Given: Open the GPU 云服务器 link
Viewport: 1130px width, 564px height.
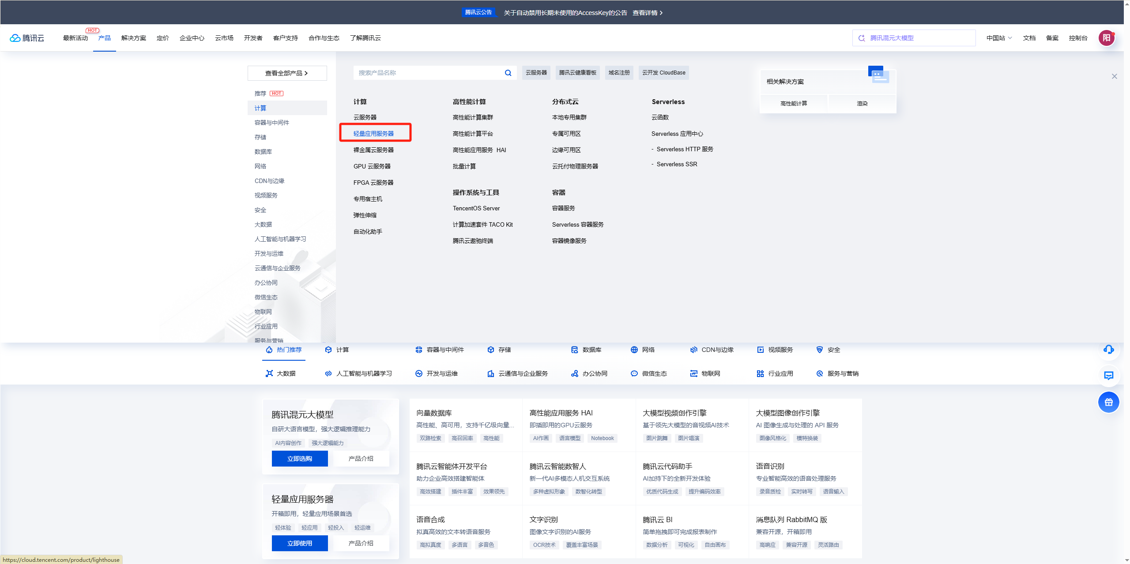Looking at the screenshot, I should click(x=372, y=166).
